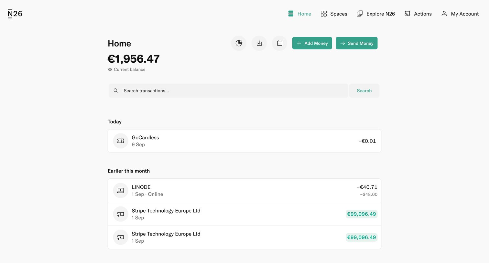
Task: Click the Send Money button
Action: [357, 43]
